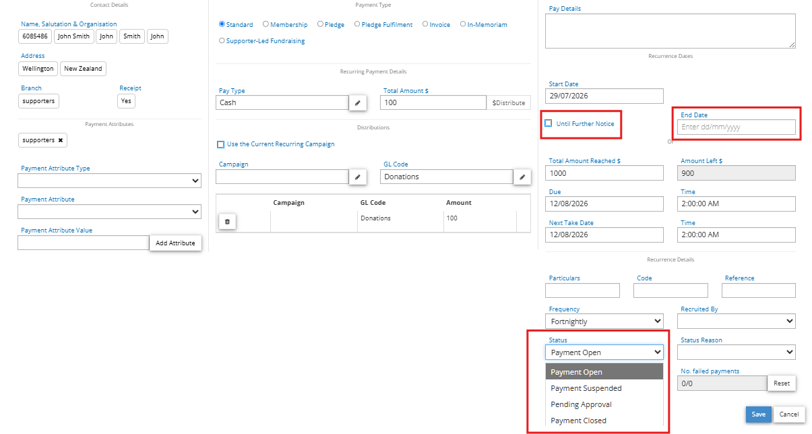The image size is (812, 434).
Task: Click the Wellington address tag
Action: pyautogui.click(x=38, y=69)
